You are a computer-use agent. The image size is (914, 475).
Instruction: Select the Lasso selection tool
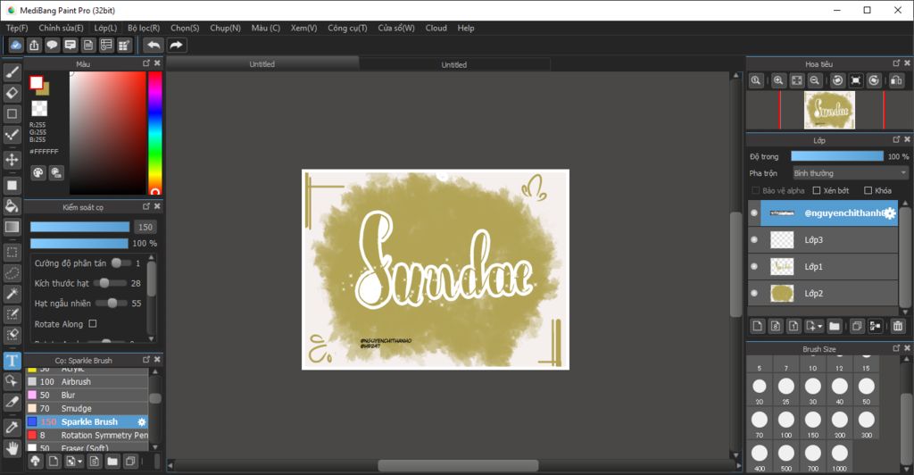(x=12, y=272)
